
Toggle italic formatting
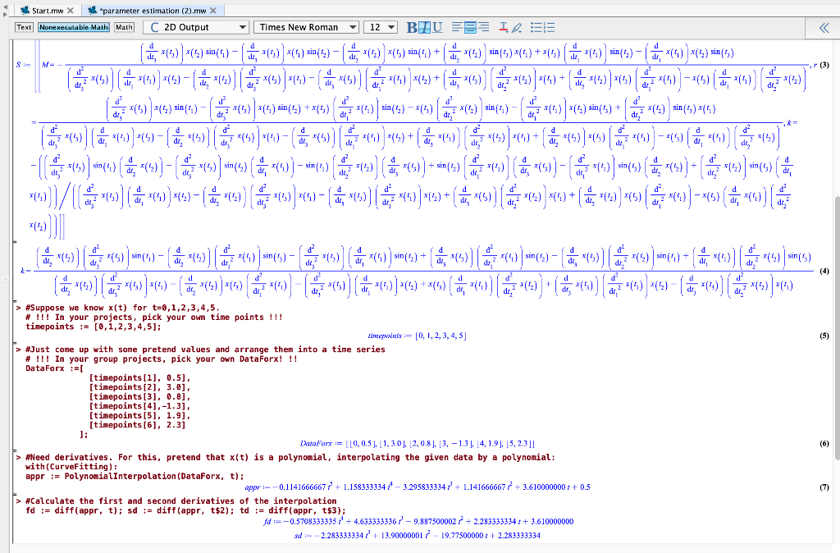425,29
